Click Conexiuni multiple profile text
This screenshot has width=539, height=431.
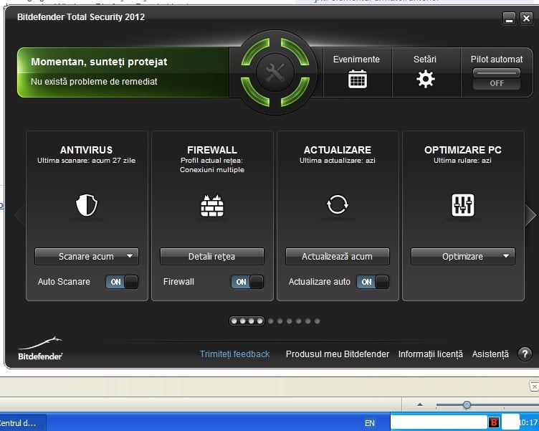212,169
